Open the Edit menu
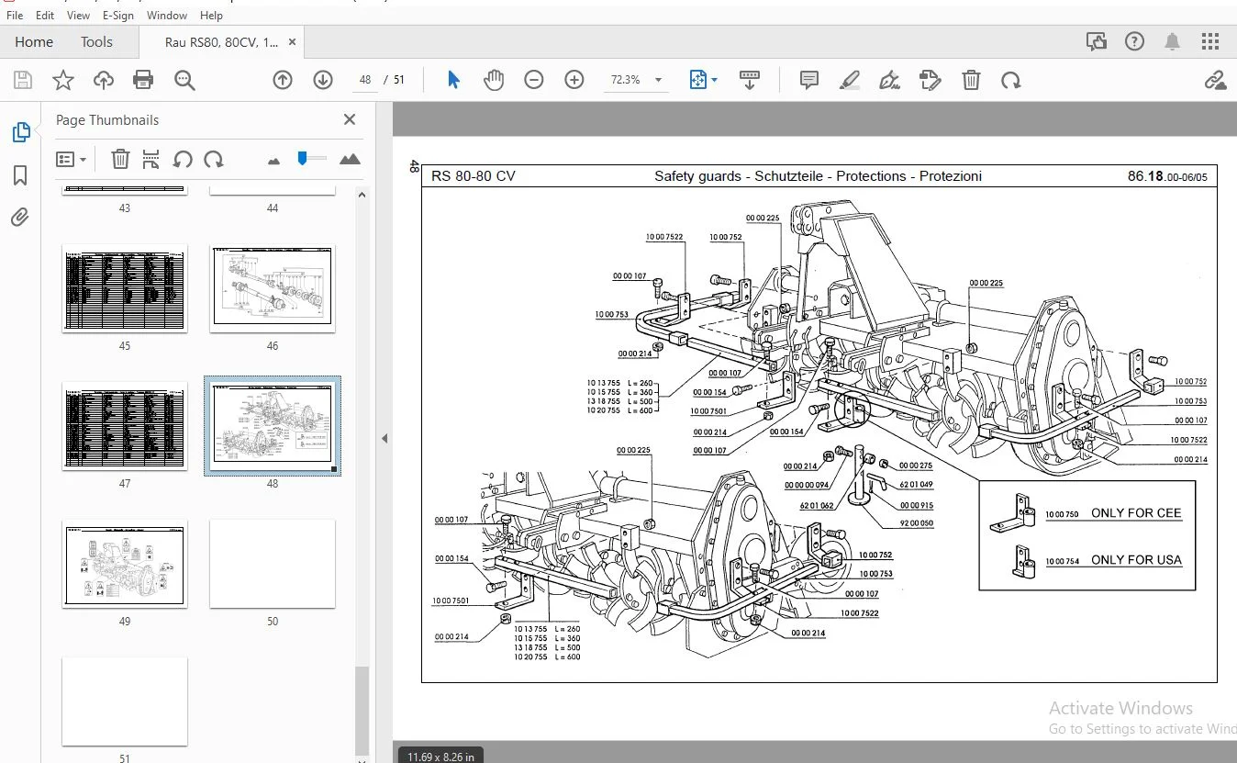 coord(45,15)
